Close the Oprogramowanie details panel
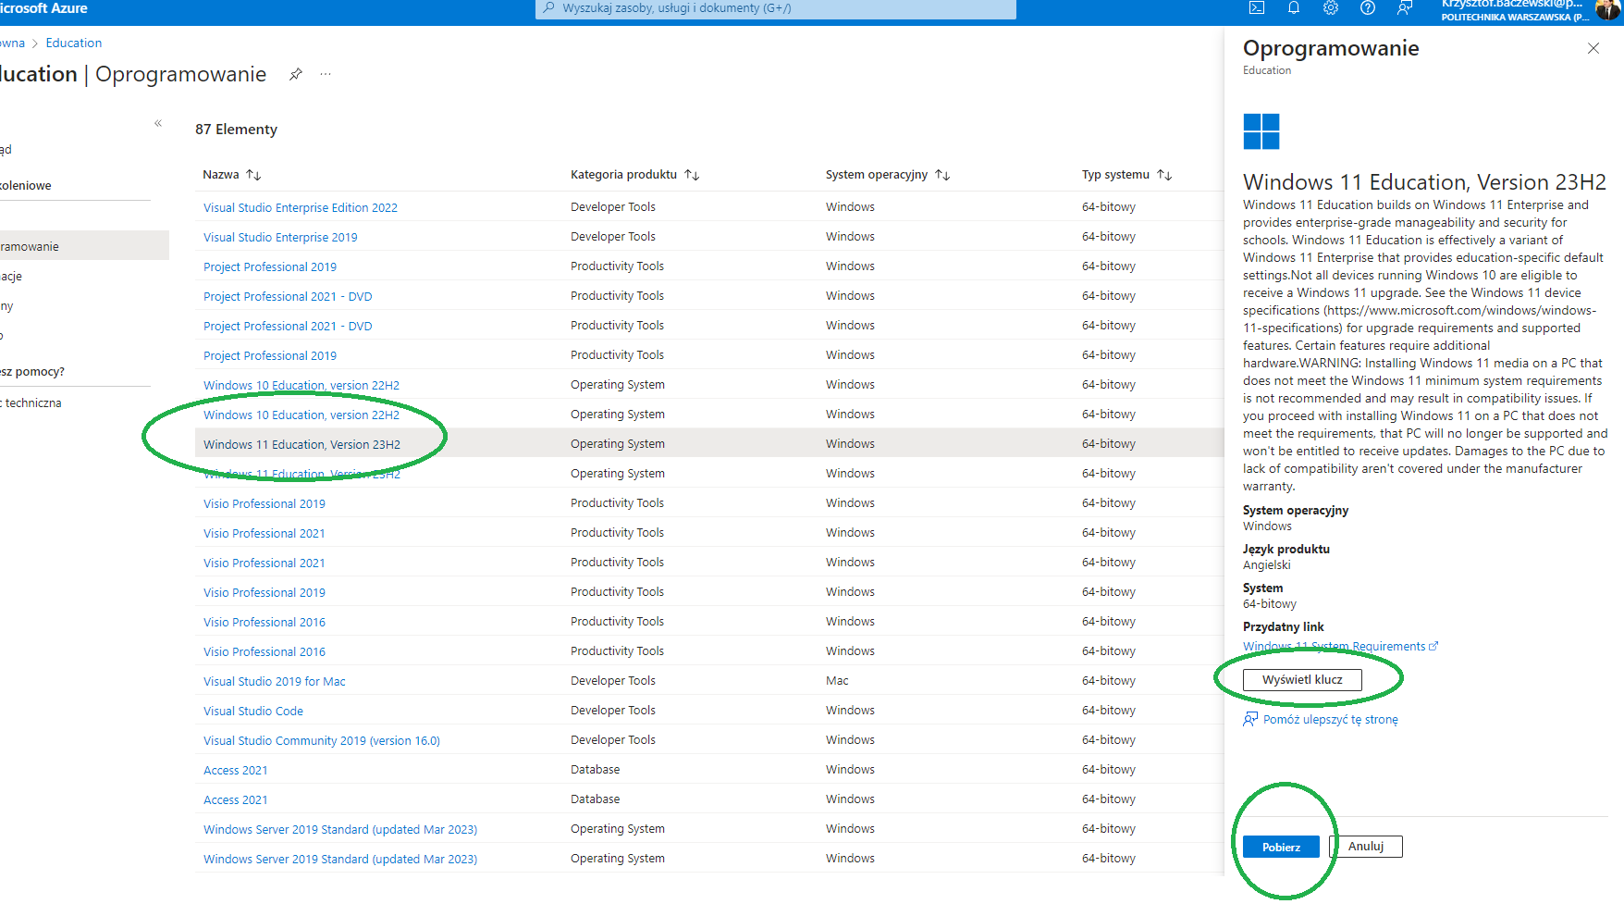This screenshot has width=1624, height=904. 1593,48
